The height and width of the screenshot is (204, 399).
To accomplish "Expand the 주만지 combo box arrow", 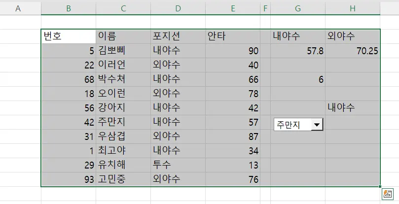I will click(317, 125).
